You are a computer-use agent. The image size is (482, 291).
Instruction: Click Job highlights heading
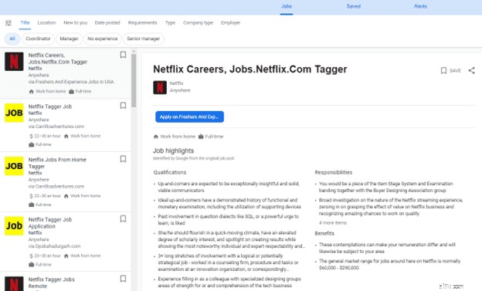pos(173,151)
